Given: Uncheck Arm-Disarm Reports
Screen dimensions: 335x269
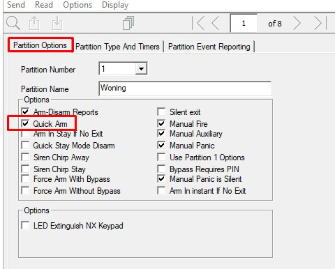Looking at the screenshot, I should click(x=25, y=112).
